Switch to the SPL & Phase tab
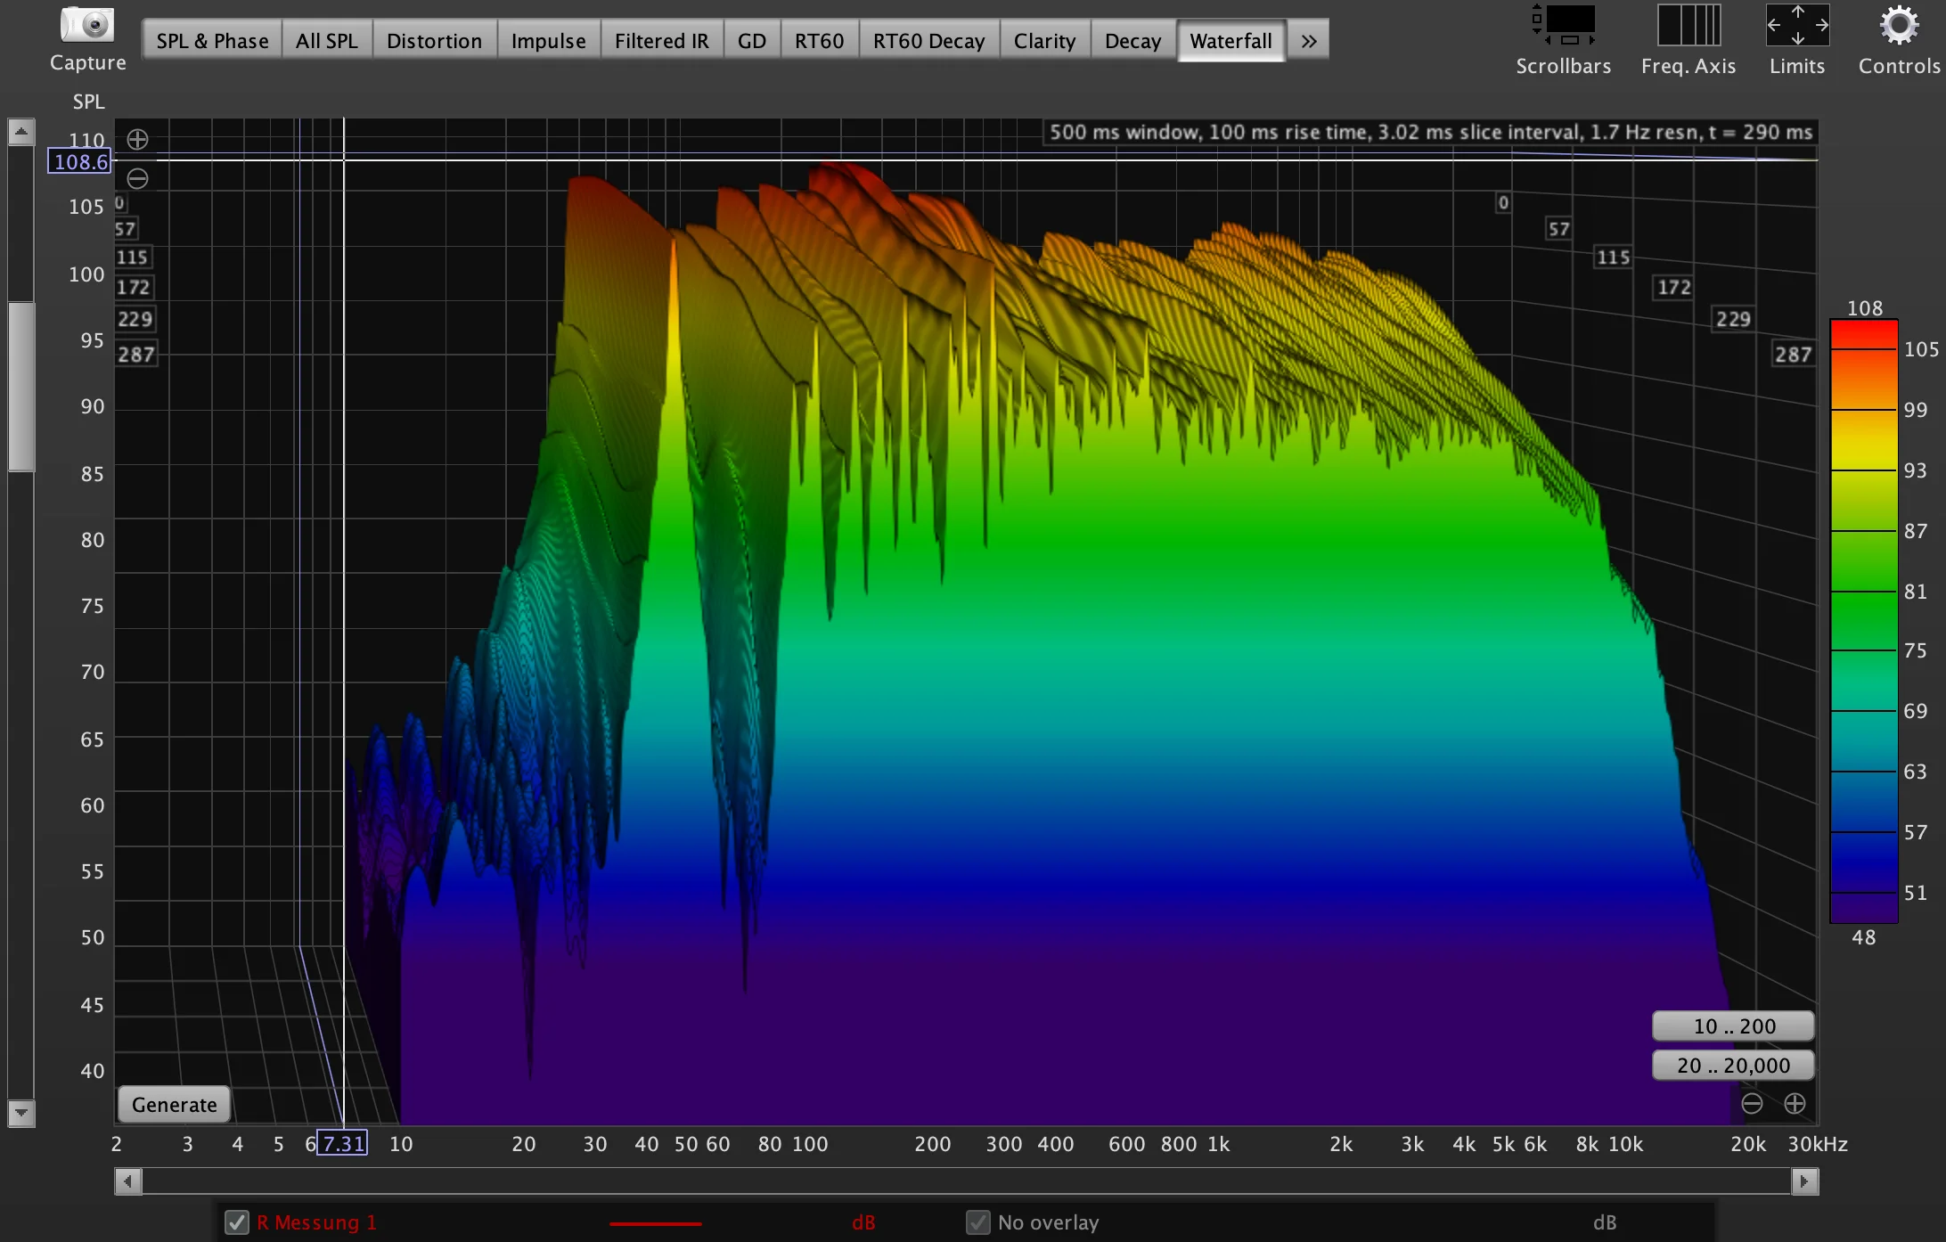The image size is (1946, 1242). click(x=212, y=41)
